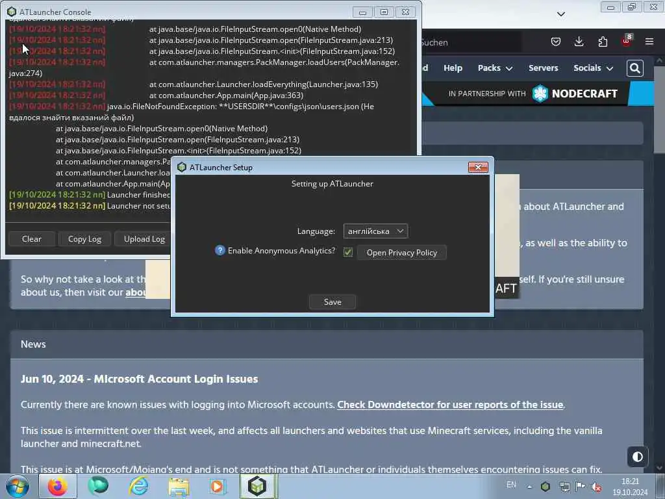Close the ATLauncher Setup dialog

478,167
